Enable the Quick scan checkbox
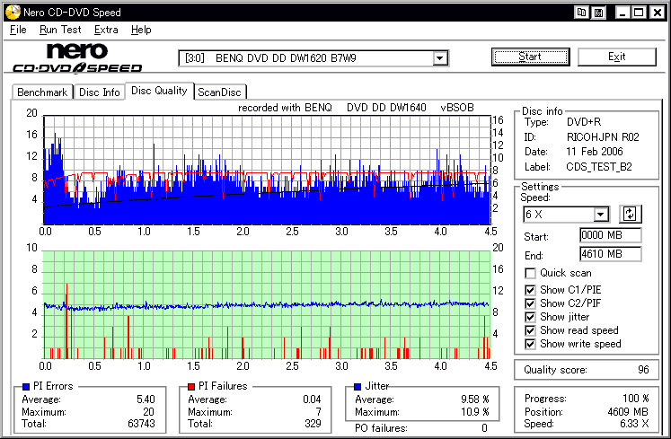671x439 pixels. 531,273
